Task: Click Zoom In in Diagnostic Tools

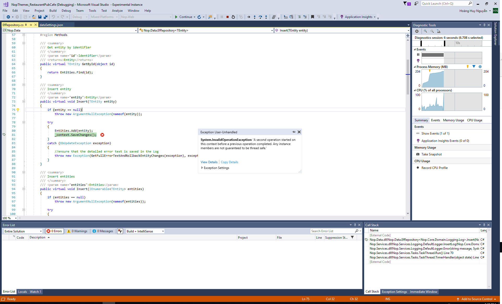Action: tap(425, 31)
